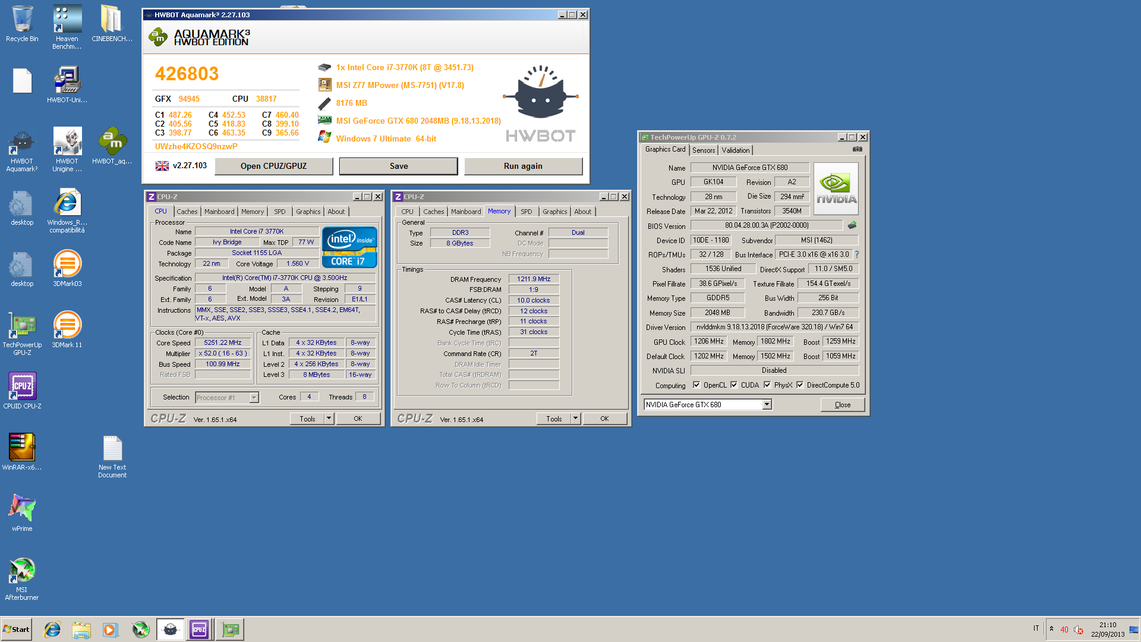Launch CPUID CPU-Z desktop shortcut
The height and width of the screenshot is (642, 1141).
22,391
